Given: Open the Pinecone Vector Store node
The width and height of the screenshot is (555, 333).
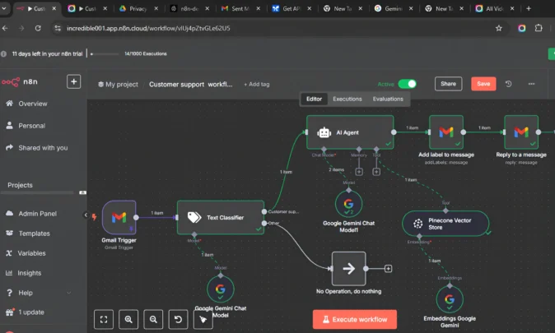Looking at the screenshot, I should point(445,223).
